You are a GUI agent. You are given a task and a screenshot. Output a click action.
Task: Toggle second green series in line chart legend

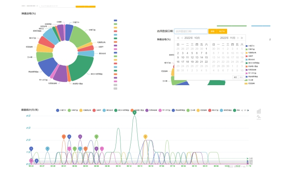(x=69, y=110)
